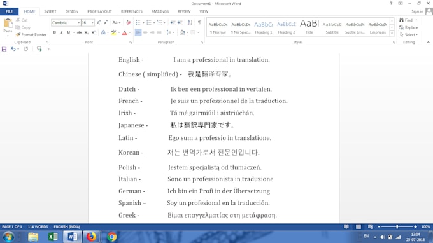Screen dimensions: 433x243
Task: Click the zoom slider handle
Action: tap(397, 227)
